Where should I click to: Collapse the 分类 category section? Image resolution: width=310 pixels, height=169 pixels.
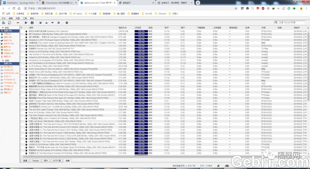[x=2, y=61]
